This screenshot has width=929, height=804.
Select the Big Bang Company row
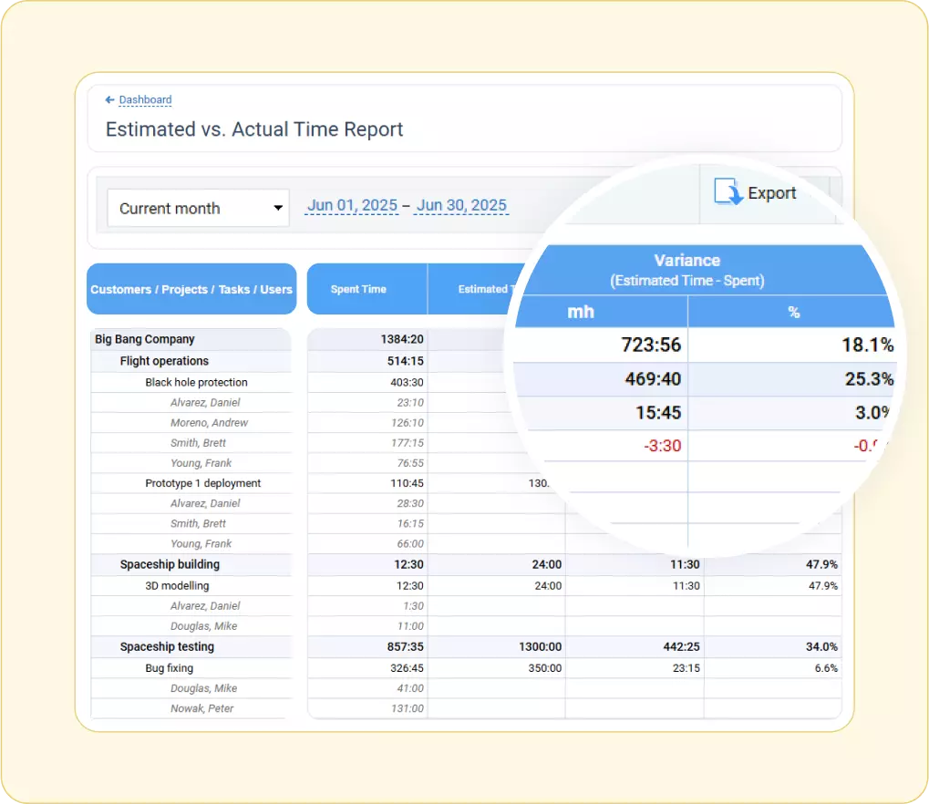pyautogui.click(x=145, y=339)
